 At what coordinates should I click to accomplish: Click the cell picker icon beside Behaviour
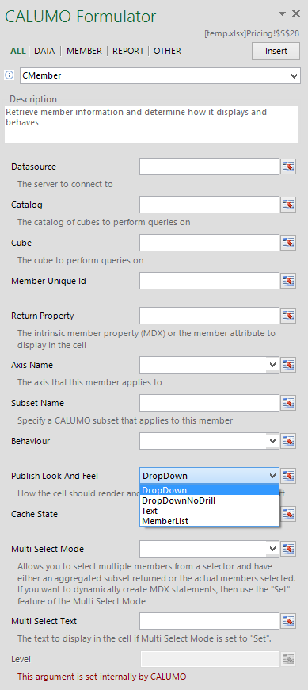[287, 441]
